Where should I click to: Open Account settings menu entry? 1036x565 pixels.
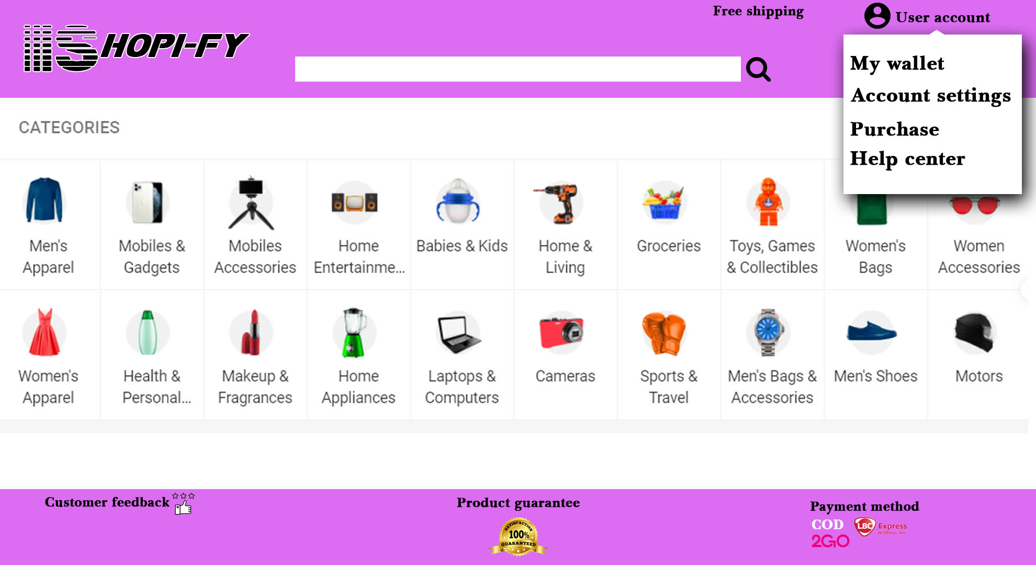[x=931, y=96]
